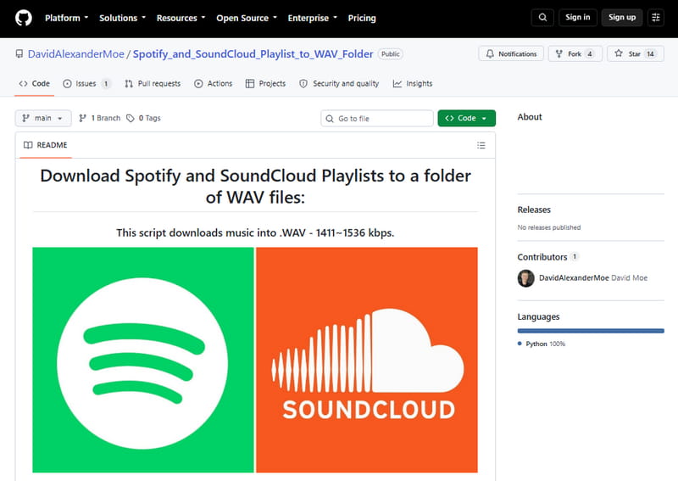
Task: Open the main branch selector dropdown
Action: (x=43, y=118)
